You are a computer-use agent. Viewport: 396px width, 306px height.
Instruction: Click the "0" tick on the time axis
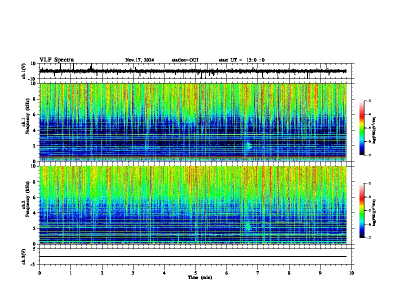39,273
